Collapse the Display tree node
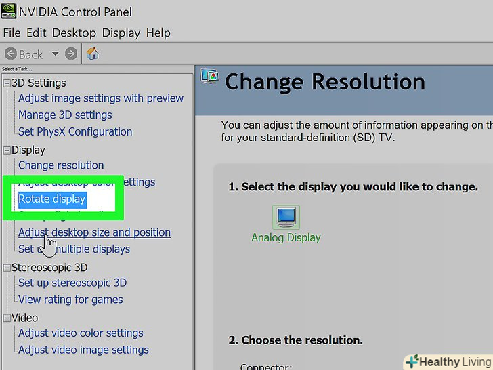493x370 pixels. click(x=7, y=150)
